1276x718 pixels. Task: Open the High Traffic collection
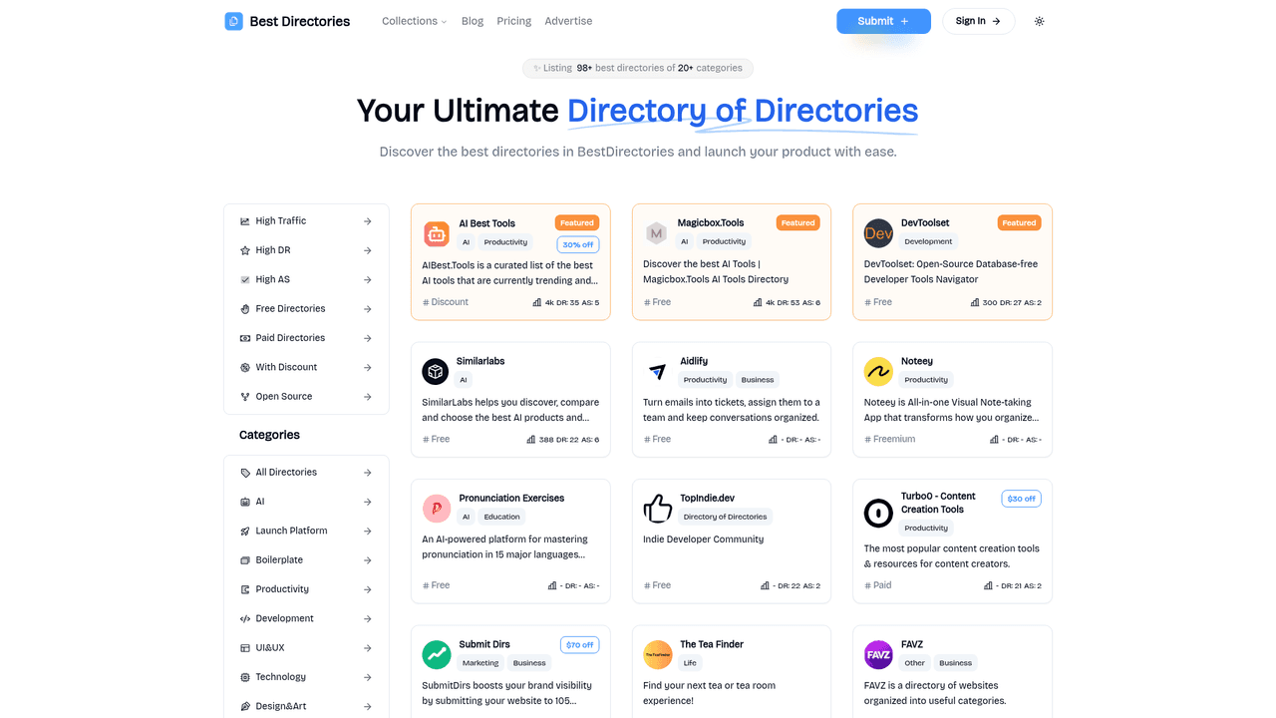click(306, 221)
